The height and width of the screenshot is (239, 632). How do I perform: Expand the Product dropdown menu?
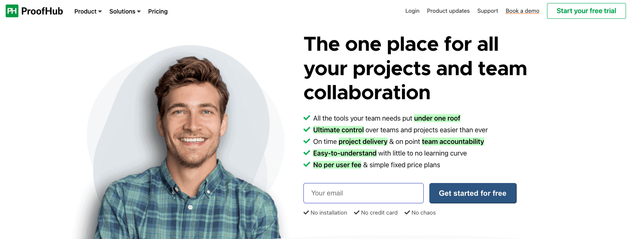[88, 11]
